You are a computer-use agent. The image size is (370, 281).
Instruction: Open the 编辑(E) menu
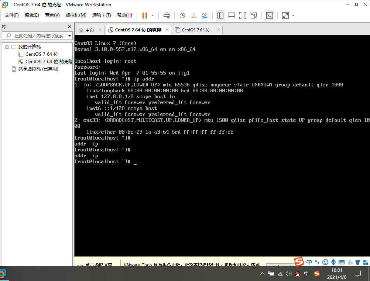pyautogui.click(x=32, y=15)
